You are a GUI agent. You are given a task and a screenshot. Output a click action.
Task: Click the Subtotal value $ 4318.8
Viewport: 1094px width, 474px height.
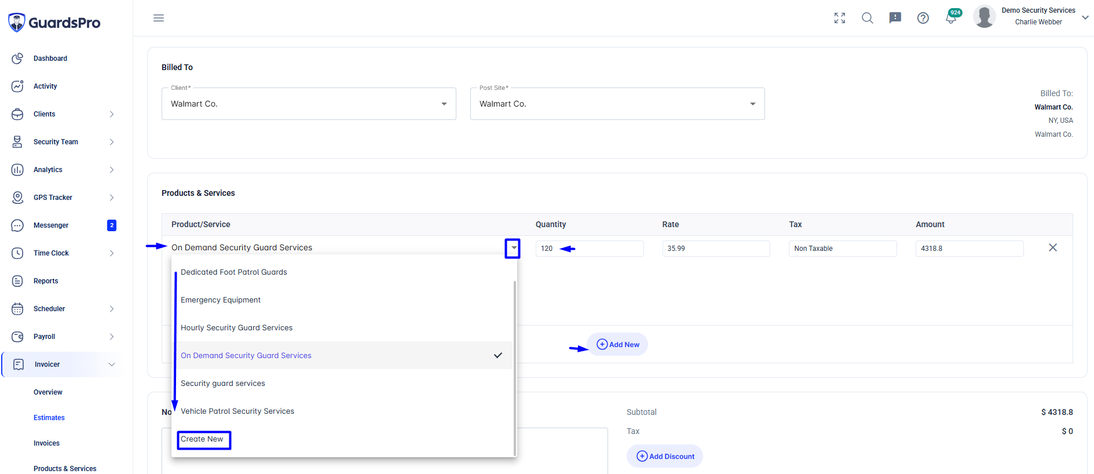click(x=1057, y=412)
